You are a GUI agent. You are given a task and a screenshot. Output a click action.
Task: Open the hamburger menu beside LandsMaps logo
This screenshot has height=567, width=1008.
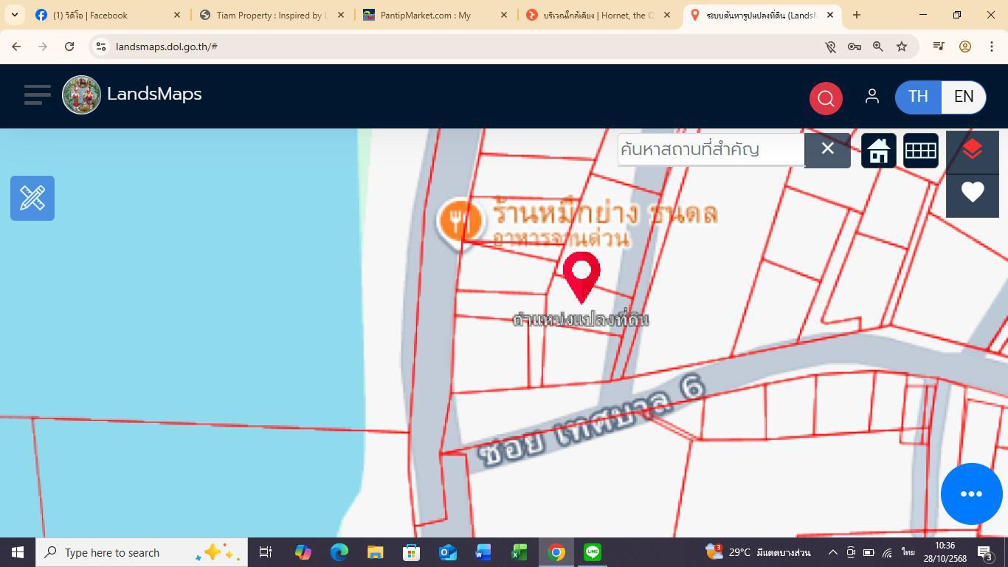(x=37, y=94)
